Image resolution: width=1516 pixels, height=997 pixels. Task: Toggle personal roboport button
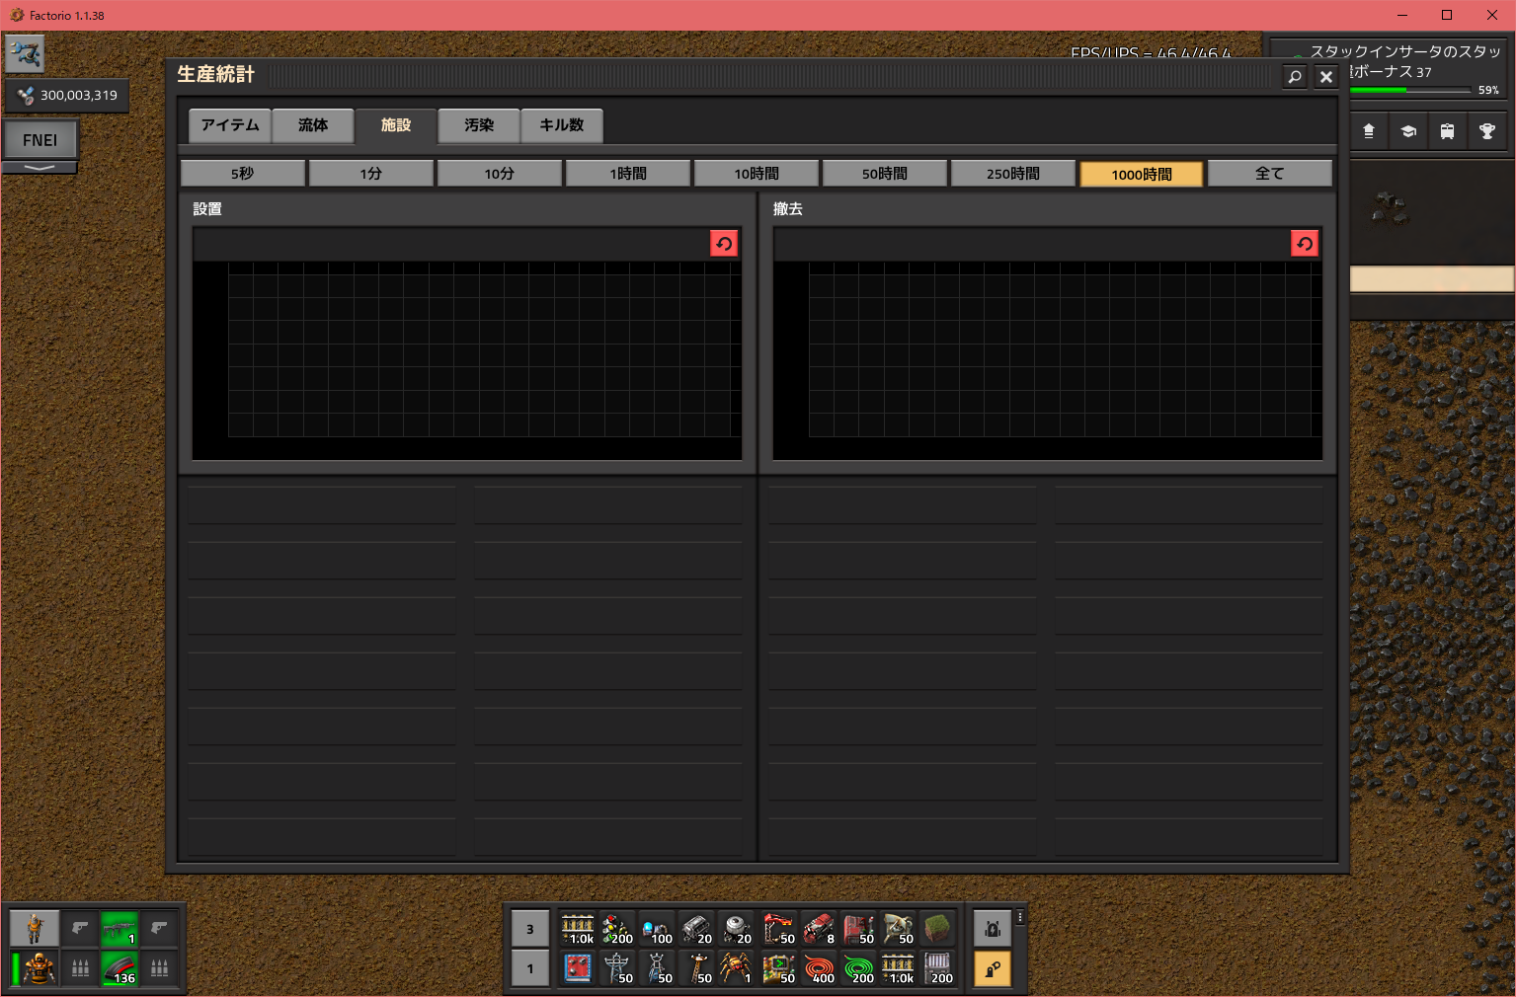[993, 929]
